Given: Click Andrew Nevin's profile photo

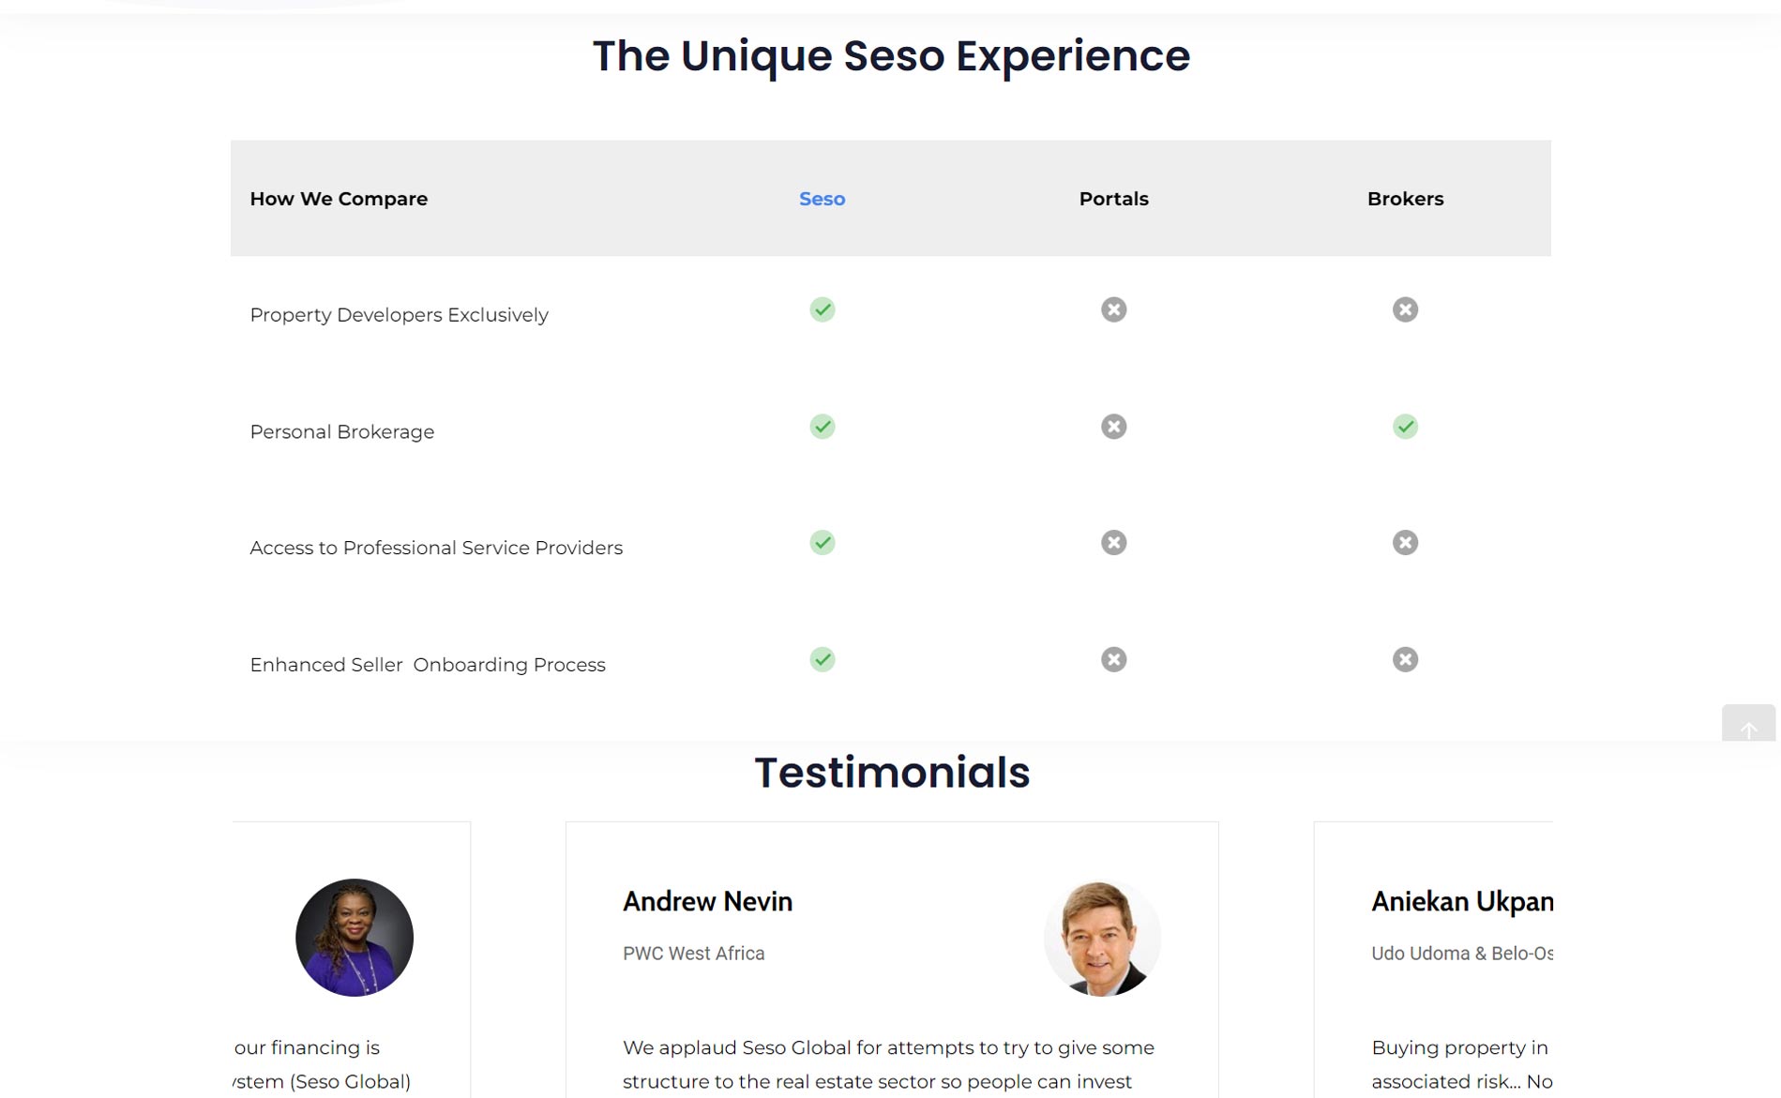Looking at the screenshot, I should [x=1102, y=938].
